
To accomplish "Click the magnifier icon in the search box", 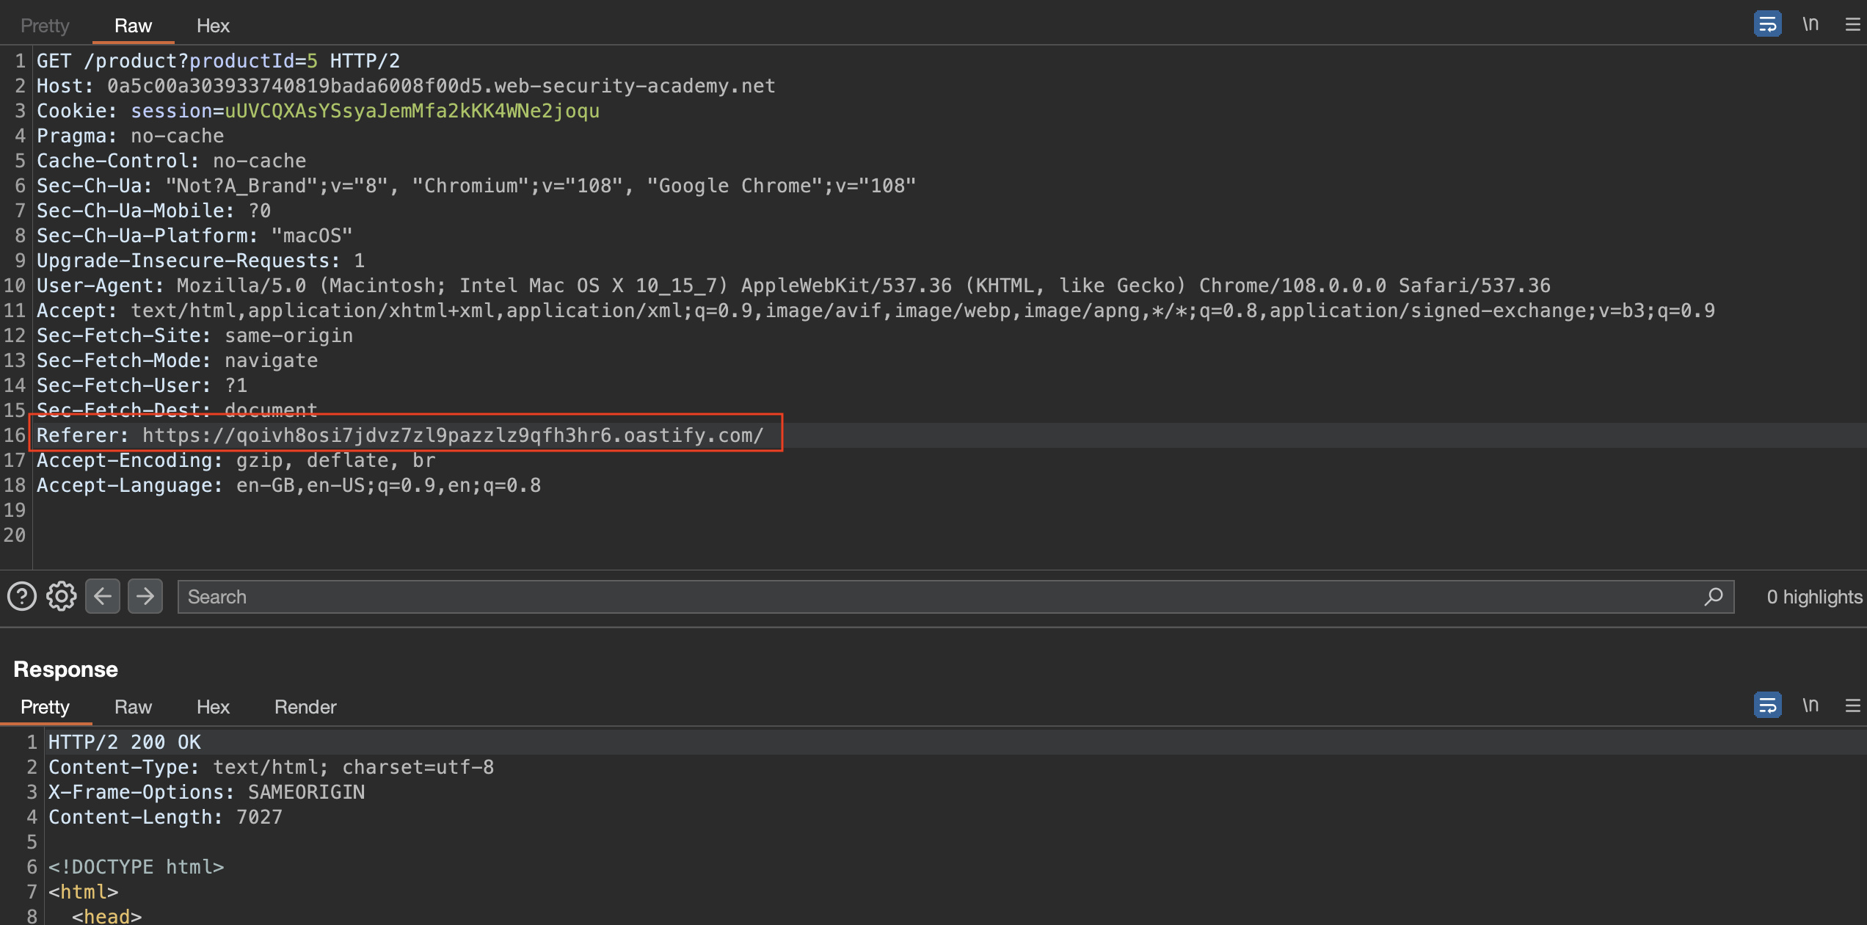I will (1713, 596).
